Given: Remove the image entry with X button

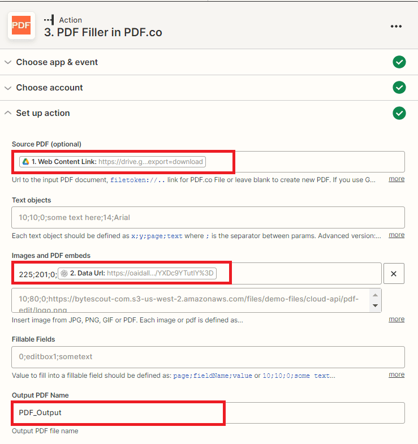Looking at the screenshot, I should pyautogui.click(x=394, y=274).
